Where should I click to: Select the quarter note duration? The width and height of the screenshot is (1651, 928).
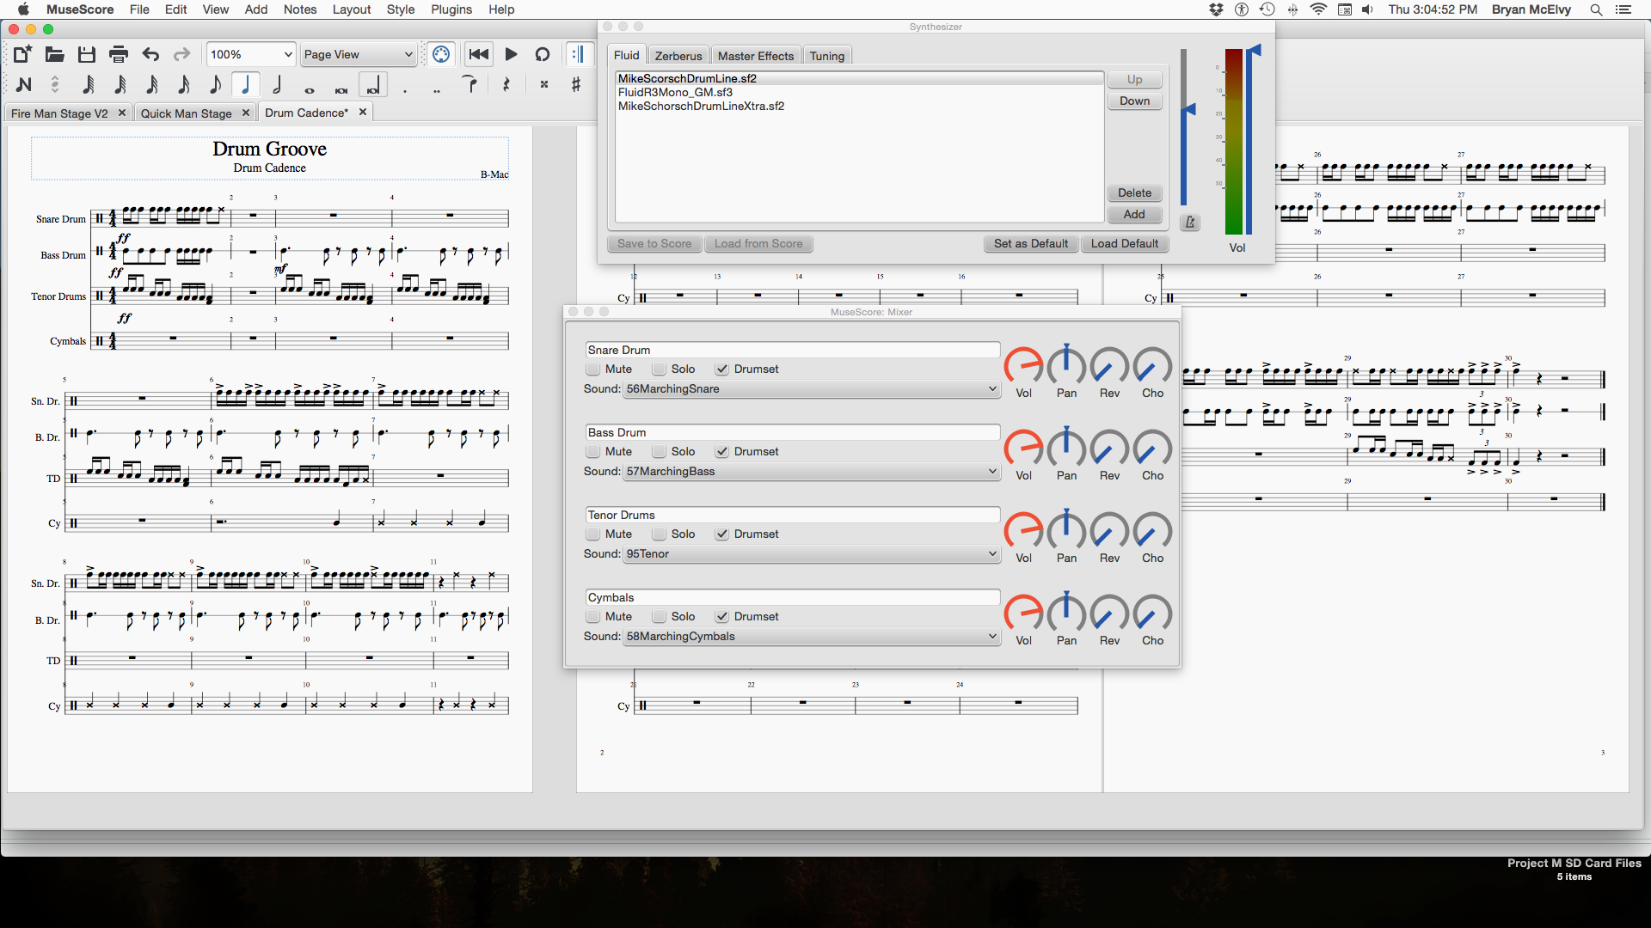246,84
